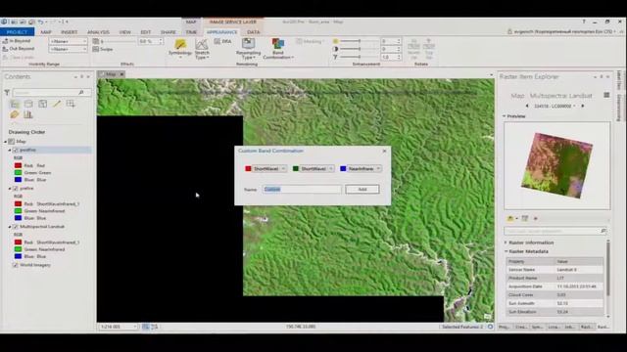
Task: Click the brightness enhancement icon
Action: click(335, 41)
